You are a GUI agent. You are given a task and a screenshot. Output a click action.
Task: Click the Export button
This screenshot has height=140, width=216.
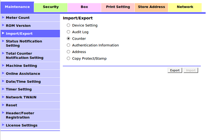click(x=174, y=70)
